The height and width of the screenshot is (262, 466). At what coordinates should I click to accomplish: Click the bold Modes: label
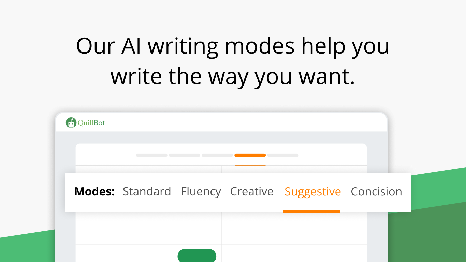(94, 192)
